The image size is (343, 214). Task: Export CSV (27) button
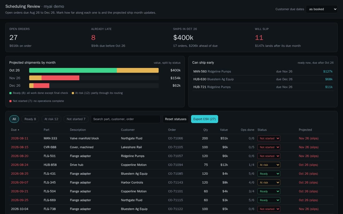pos(204,119)
